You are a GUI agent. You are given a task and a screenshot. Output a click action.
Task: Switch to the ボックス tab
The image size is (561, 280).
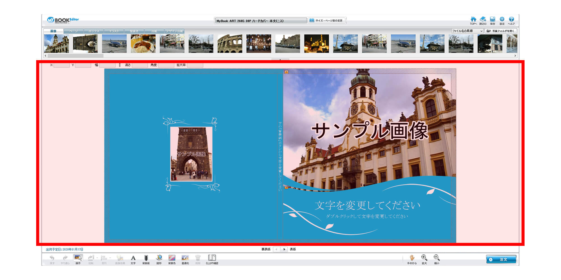coord(94,31)
